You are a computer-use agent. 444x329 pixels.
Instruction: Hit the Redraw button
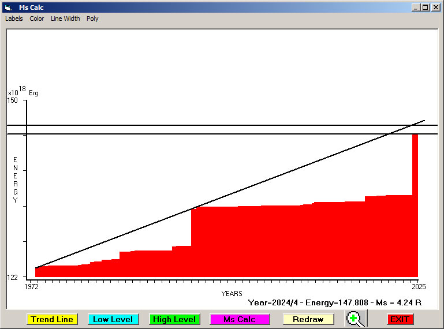pos(308,319)
